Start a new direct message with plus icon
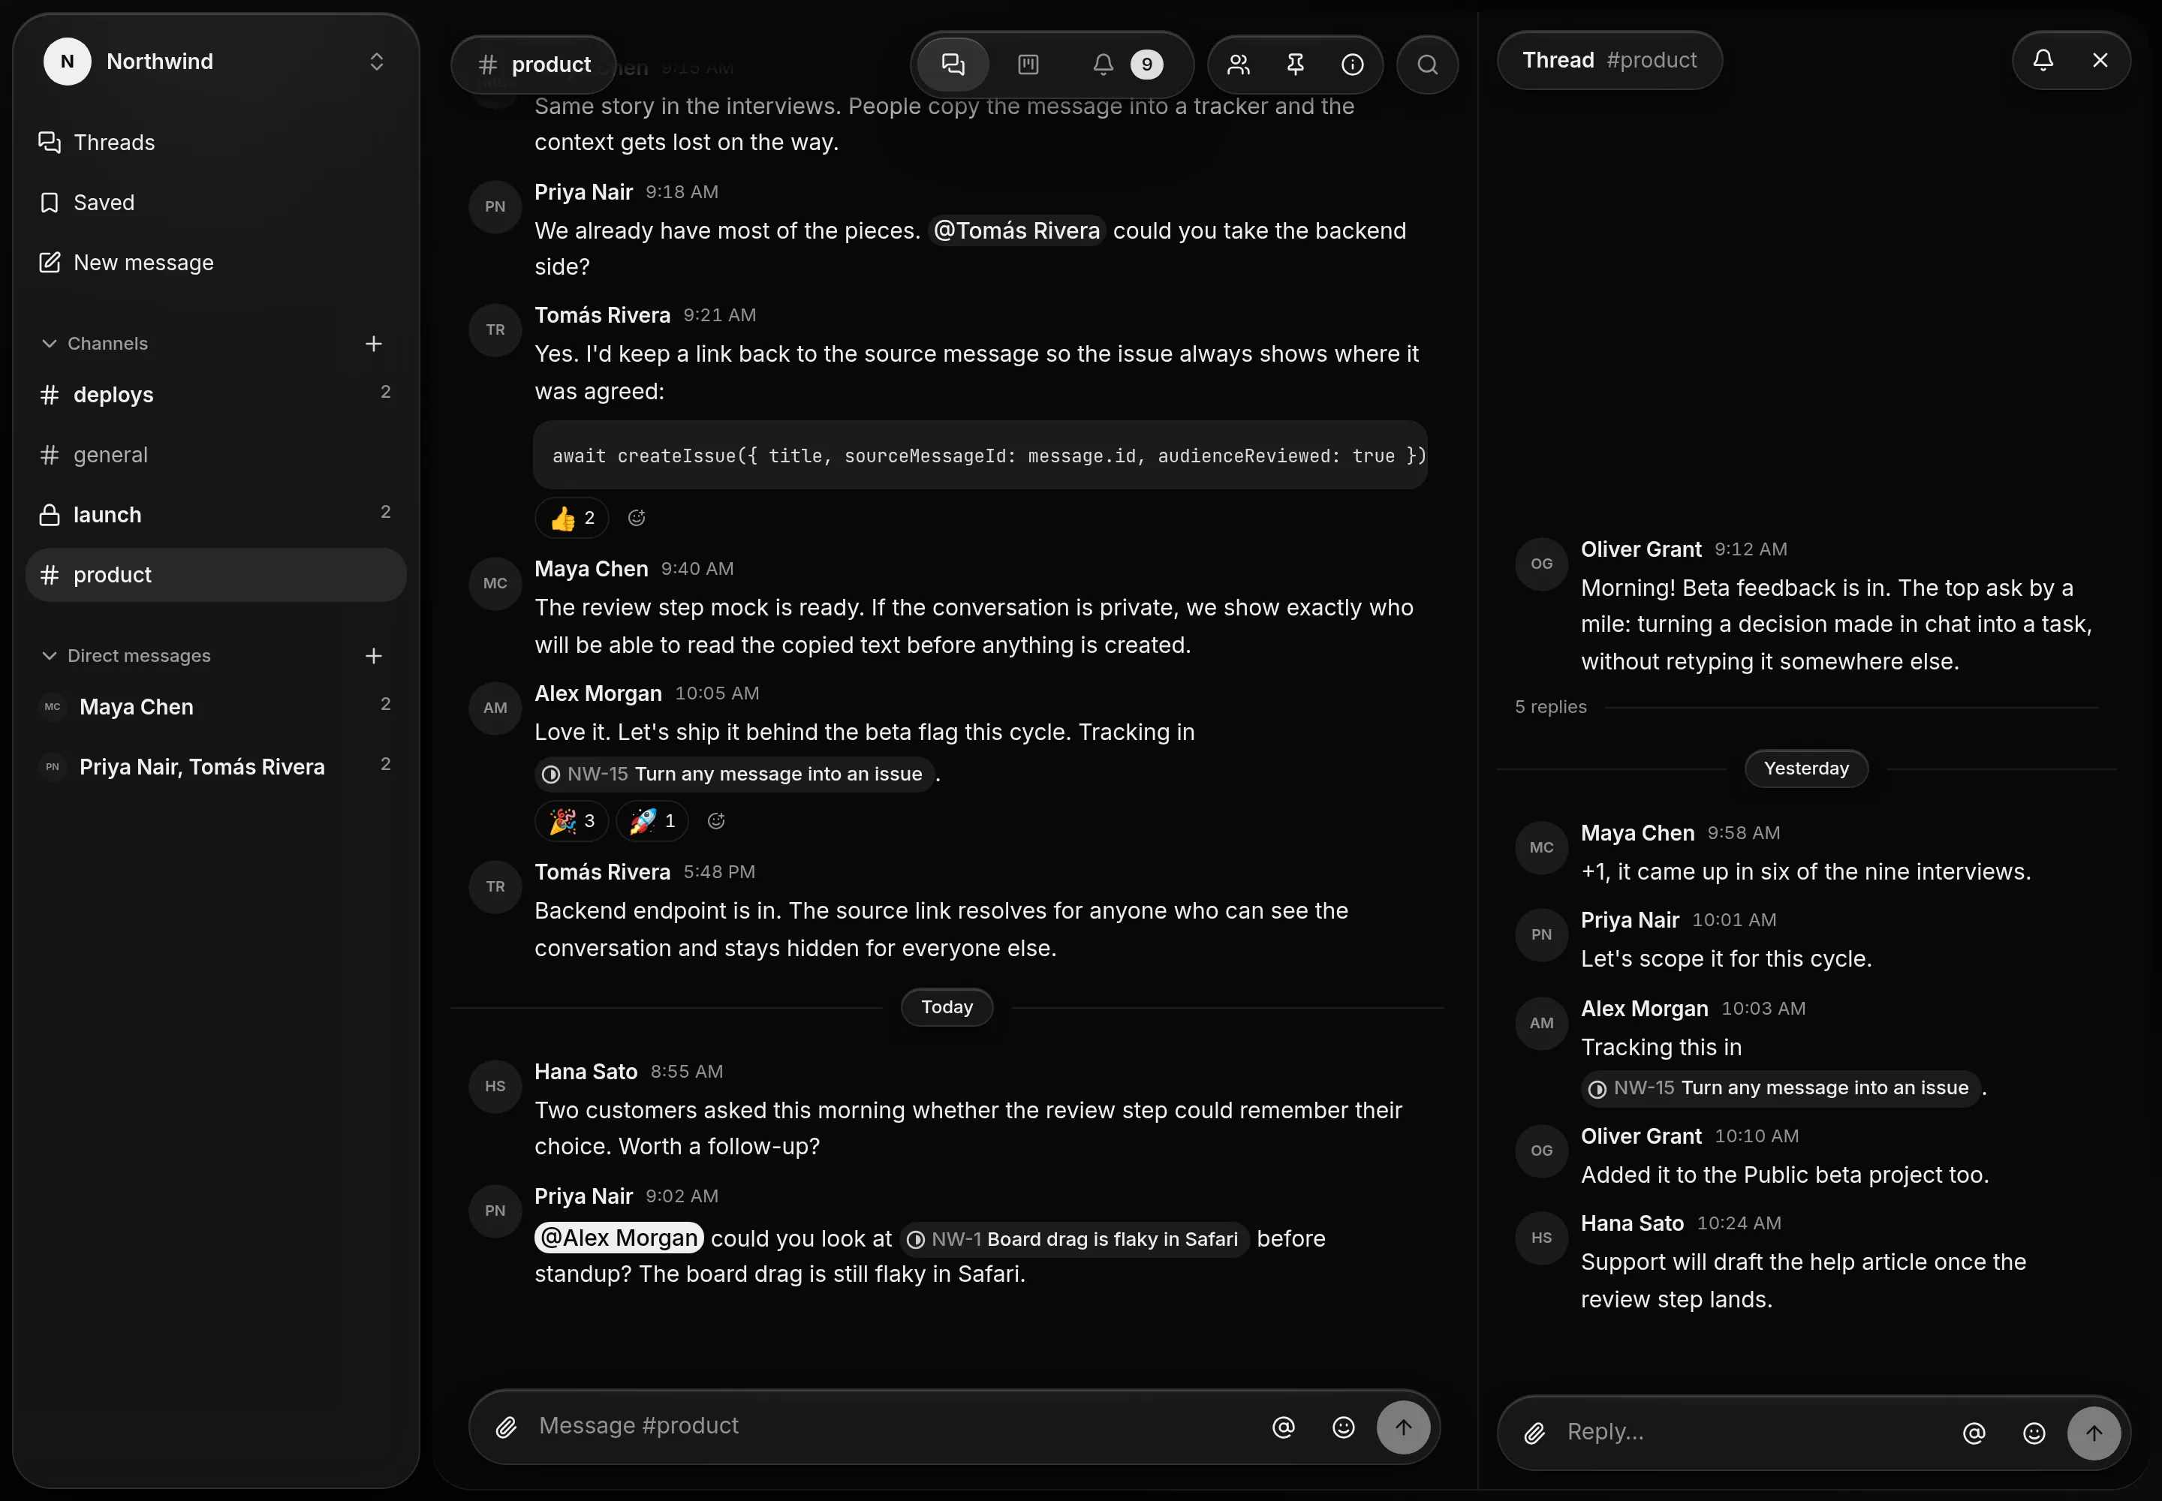 point(374,655)
